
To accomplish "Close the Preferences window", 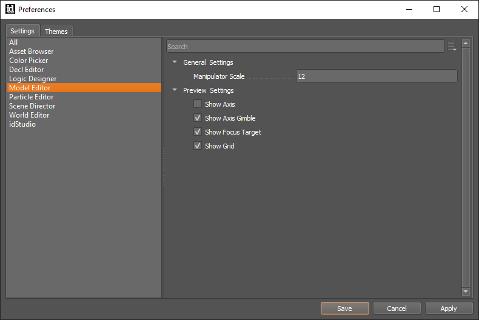I will coord(464,9).
